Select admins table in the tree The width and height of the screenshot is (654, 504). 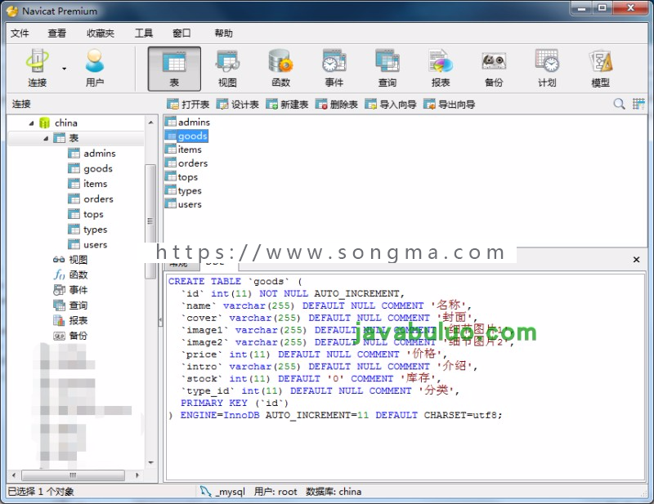92,154
